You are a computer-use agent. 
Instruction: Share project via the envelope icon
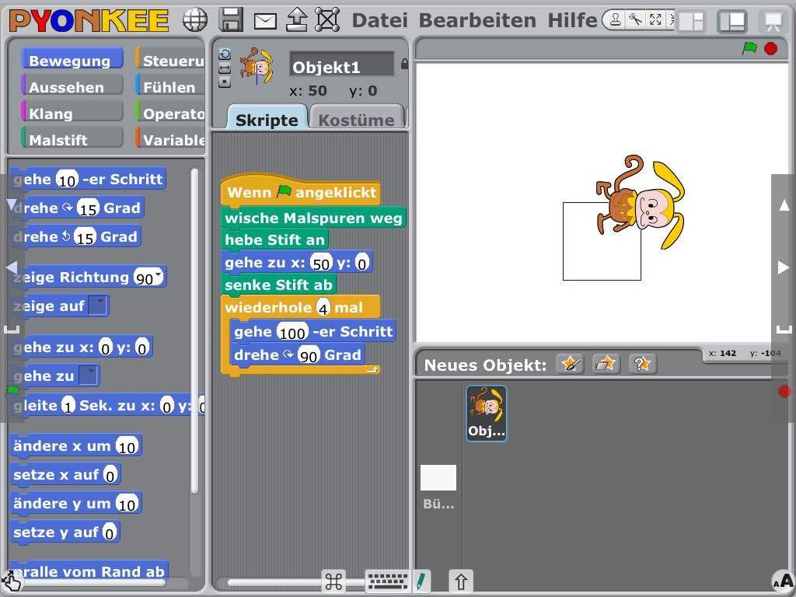264,19
